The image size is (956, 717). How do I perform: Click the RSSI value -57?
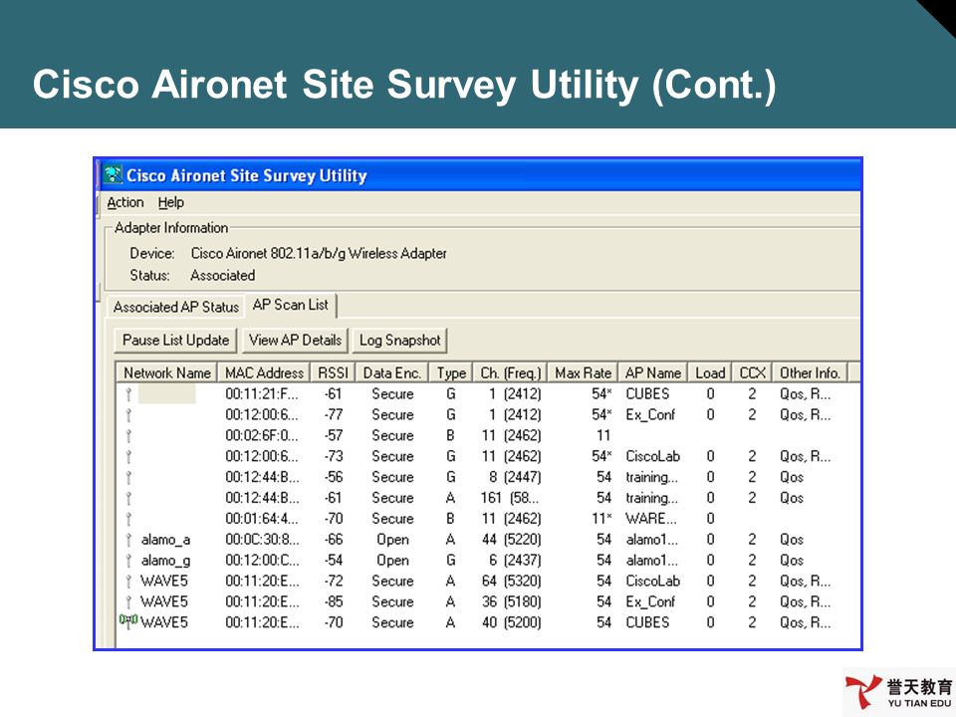click(x=334, y=436)
